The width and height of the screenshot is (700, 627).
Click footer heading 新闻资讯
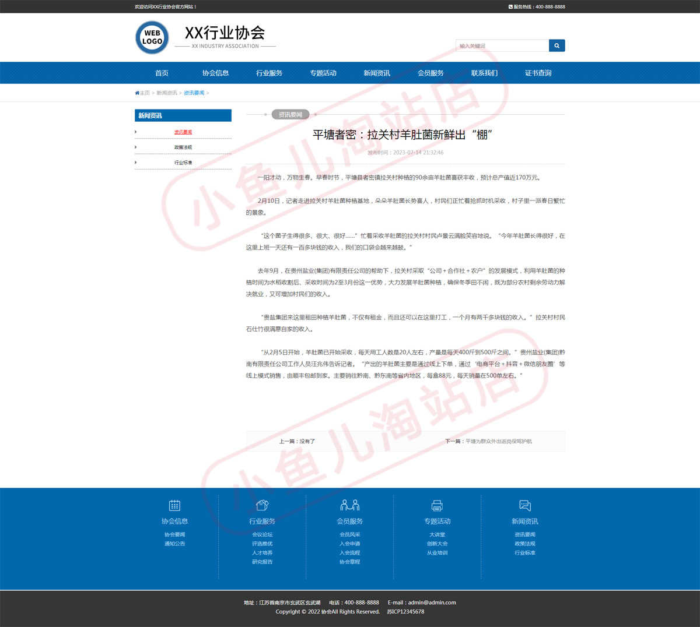coord(524,521)
